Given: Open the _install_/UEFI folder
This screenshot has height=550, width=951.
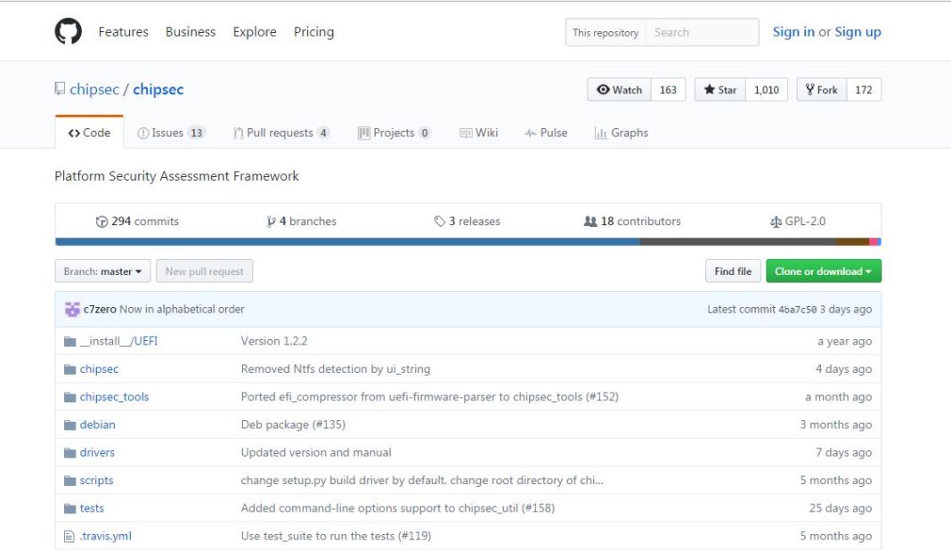Looking at the screenshot, I should (119, 341).
